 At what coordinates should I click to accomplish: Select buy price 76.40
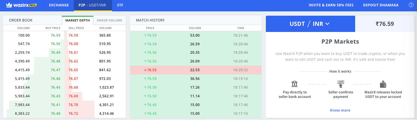(x=55, y=114)
